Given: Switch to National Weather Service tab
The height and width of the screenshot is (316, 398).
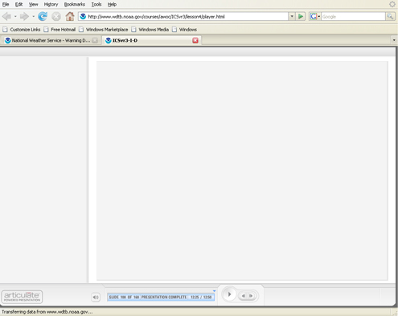Looking at the screenshot, I should click(x=51, y=40).
